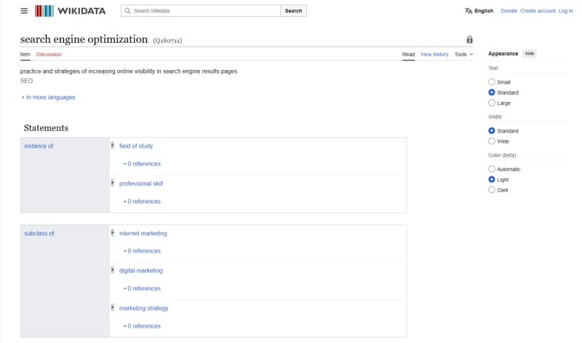Open the digital marketing link
582x343 pixels.
click(140, 270)
